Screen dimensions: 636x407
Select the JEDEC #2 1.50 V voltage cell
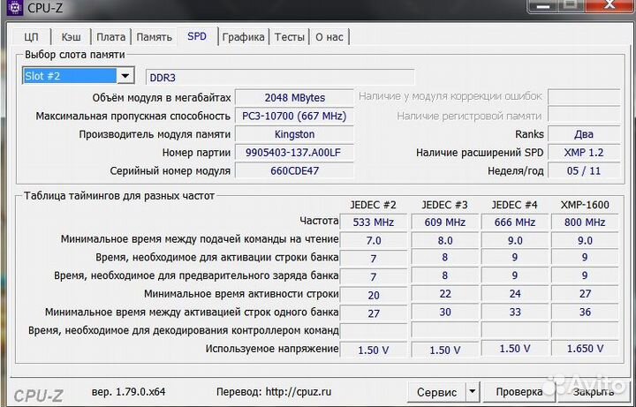pyautogui.click(x=374, y=350)
